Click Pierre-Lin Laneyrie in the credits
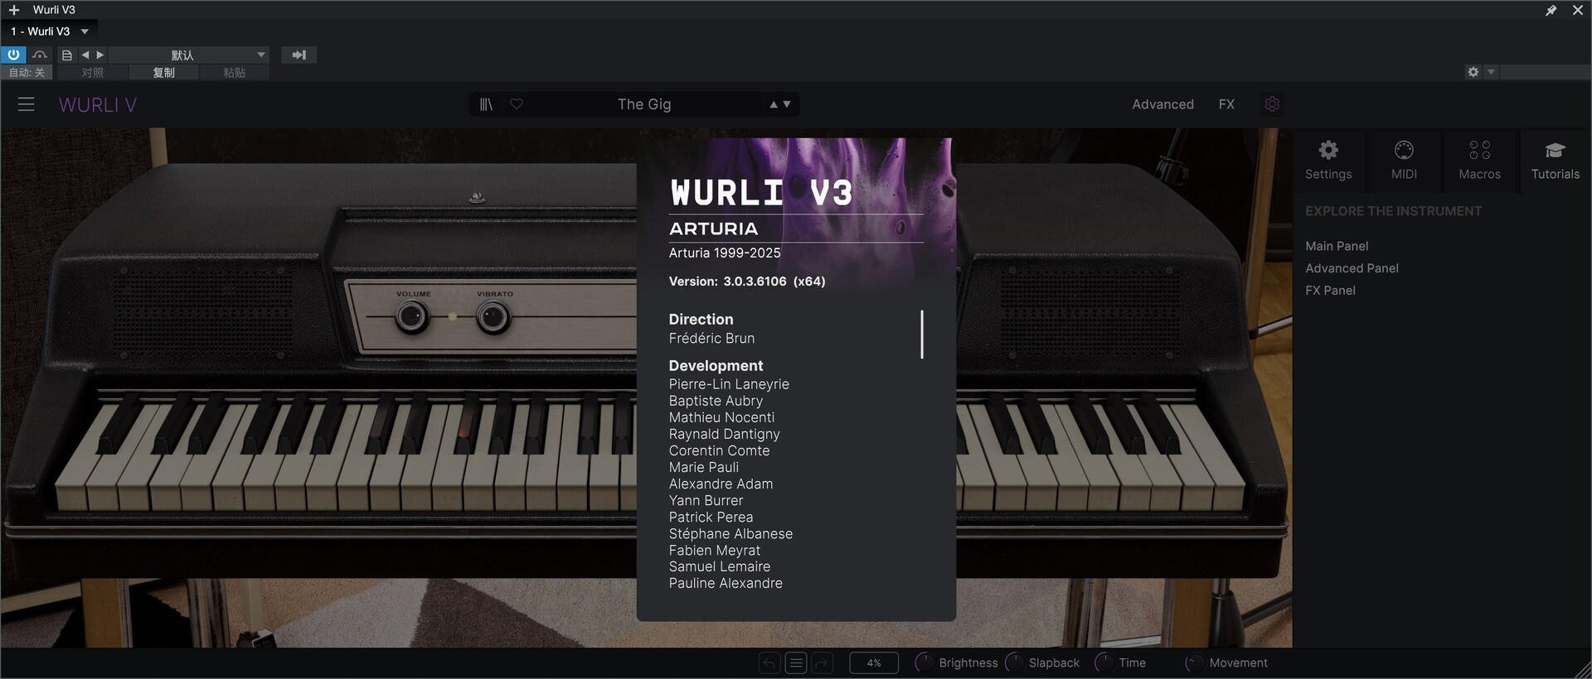 tap(729, 384)
